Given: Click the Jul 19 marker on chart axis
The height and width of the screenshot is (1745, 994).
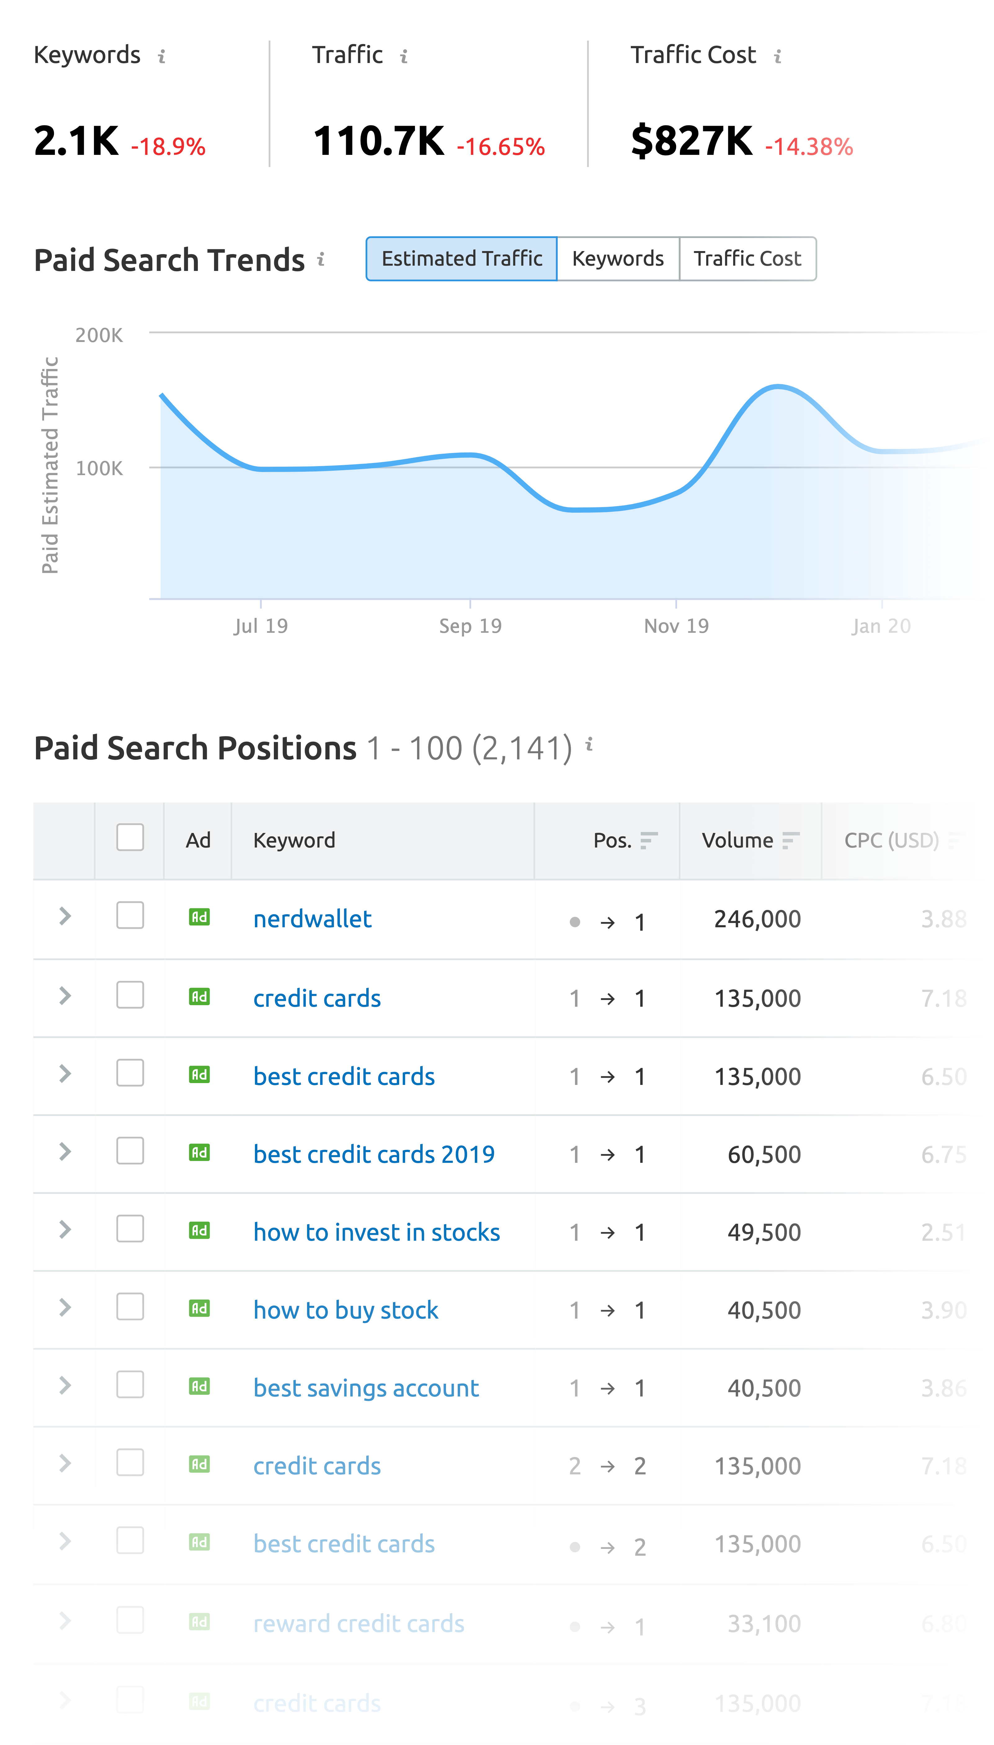Looking at the screenshot, I should 261,626.
